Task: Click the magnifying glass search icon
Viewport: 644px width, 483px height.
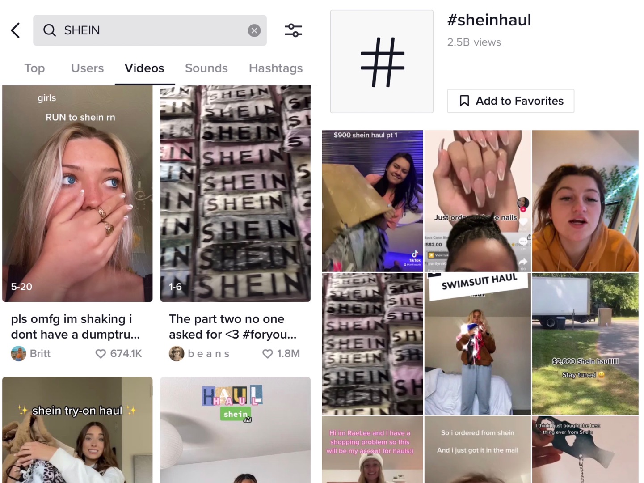Action: click(x=50, y=30)
